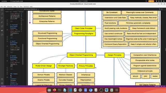This screenshot has width=166, height=93.
Task: Open the Edit menu
Action: click(x=5, y=7)
